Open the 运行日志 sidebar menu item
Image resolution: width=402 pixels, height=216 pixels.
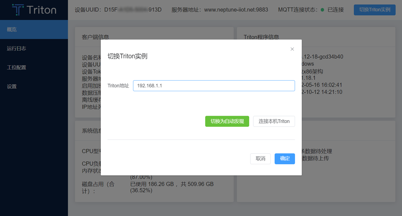pos(34,49)
